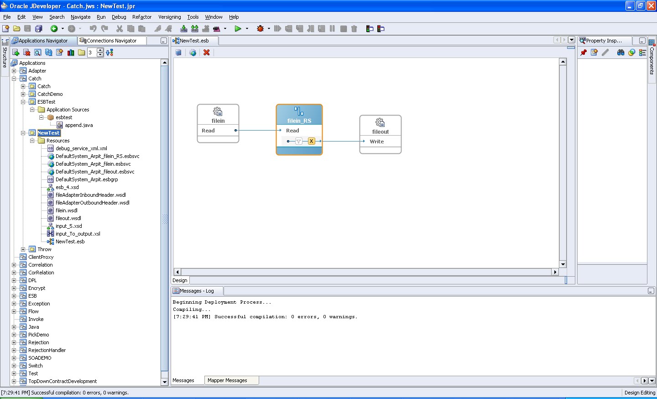Image resolution: width=657 pixels, height=399 pixels.
Task: Click the Rebuild project toolbar icon
Action: point(195,28)
